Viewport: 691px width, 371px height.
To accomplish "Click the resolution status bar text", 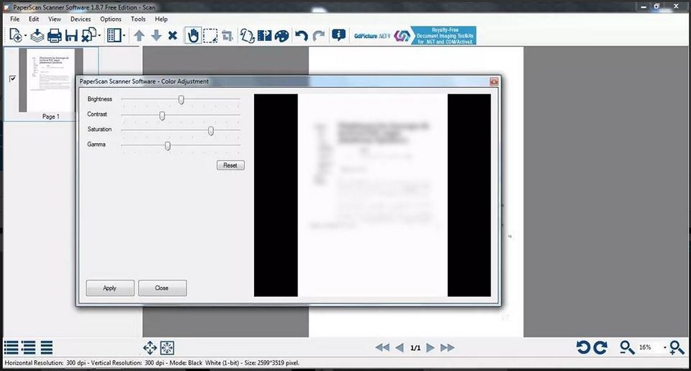I will coord(152,363).
